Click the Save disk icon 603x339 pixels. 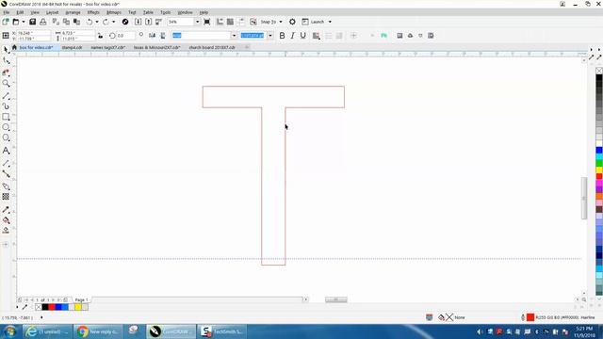(x=32, y=22)
